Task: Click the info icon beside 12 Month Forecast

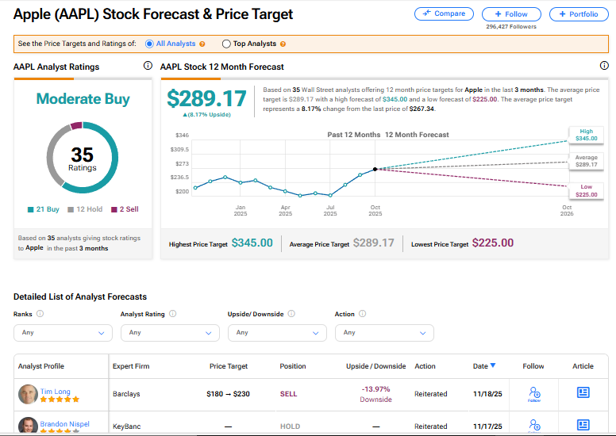Action: coord(604,66)
